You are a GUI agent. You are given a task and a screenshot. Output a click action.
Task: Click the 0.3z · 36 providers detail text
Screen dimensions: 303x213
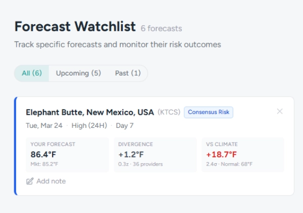coord(139,164)
